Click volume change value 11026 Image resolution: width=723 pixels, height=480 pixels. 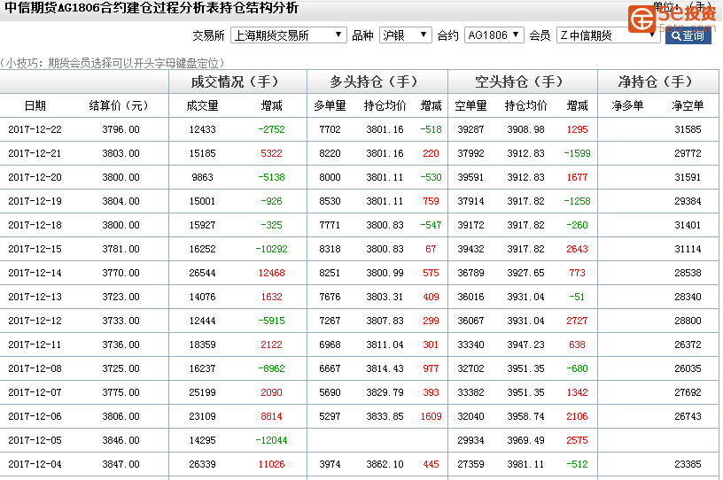tap(271, 464)
